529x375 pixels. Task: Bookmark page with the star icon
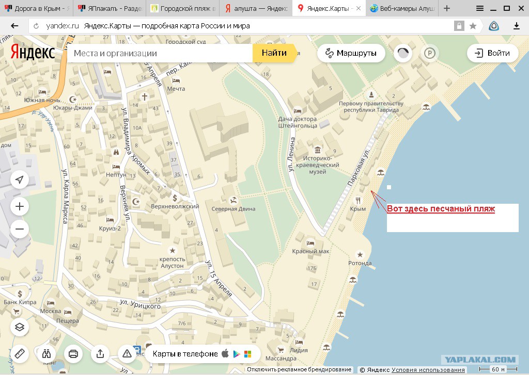(x=473, y=26)
